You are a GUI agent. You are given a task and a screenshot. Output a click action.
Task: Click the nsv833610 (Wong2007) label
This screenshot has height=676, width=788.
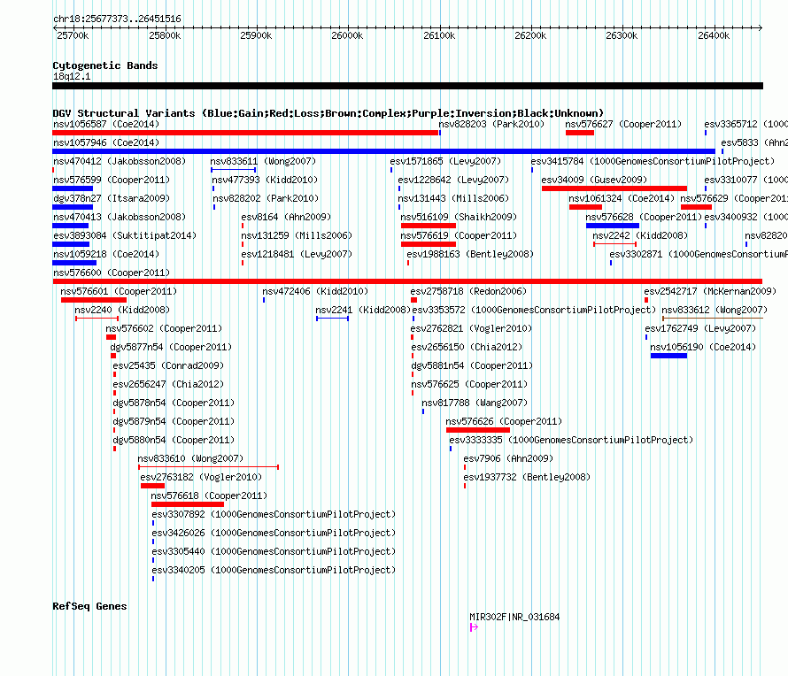tap(190, 458)
